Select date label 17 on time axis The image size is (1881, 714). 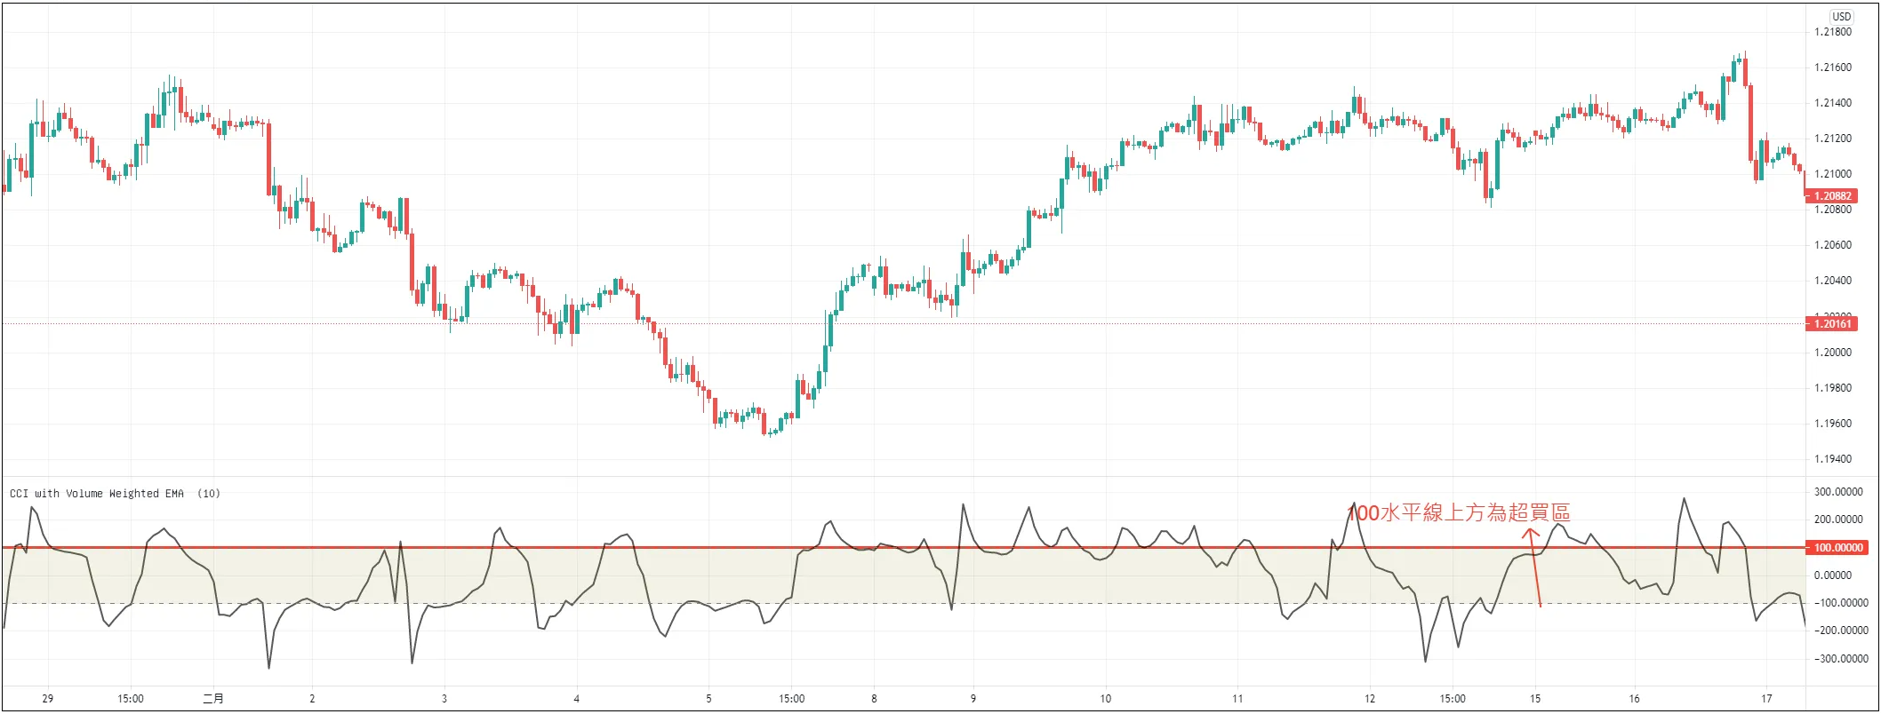click(x=1766, y=699)
